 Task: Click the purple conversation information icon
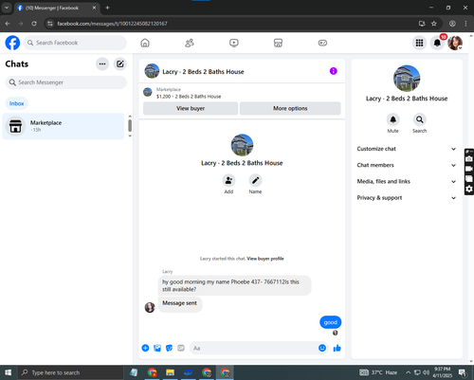[x=334, y=71]
